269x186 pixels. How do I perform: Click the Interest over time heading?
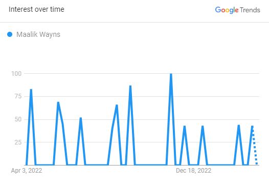(36, 9)
